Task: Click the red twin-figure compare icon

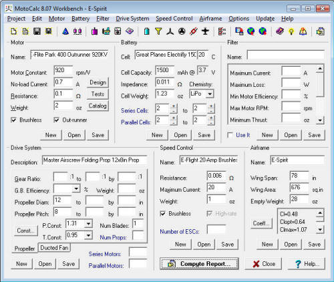Action: click(77, 31)
